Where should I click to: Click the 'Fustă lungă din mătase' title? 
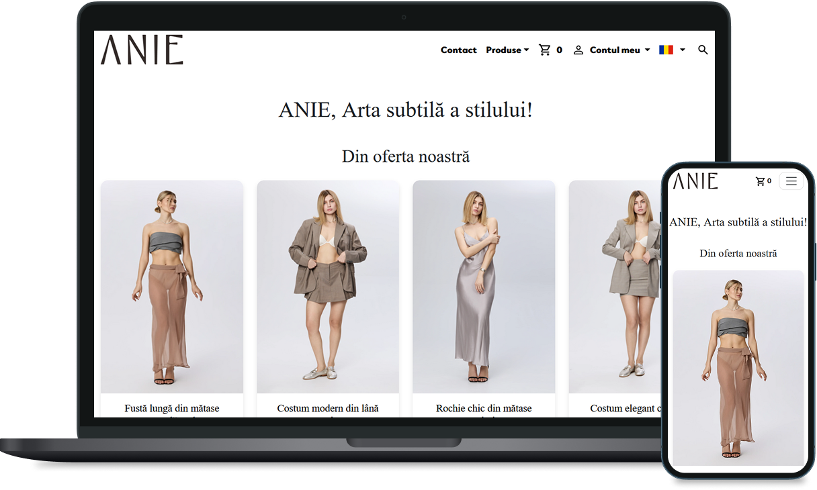click(x=172, y=408)
